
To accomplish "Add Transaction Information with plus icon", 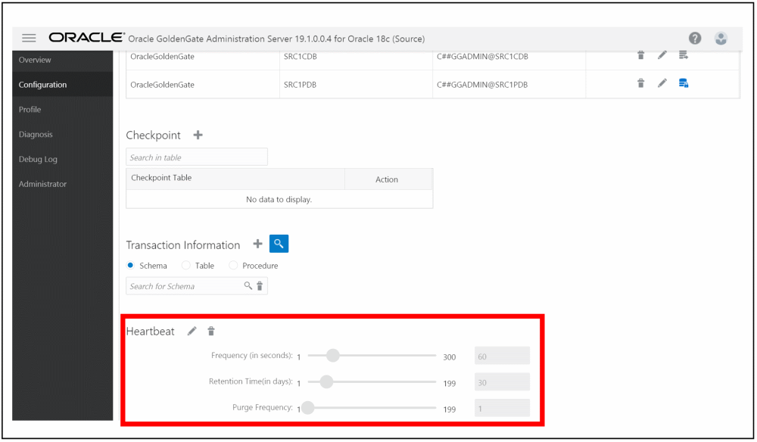I will point(258,244).
